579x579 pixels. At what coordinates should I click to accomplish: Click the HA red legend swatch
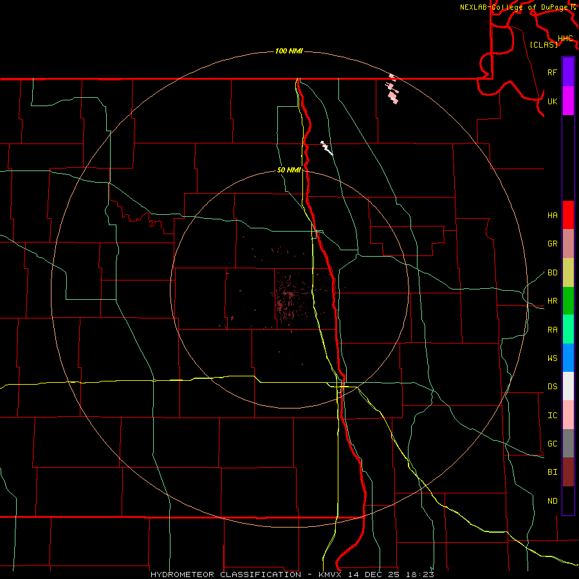click(x=568, y=215)
